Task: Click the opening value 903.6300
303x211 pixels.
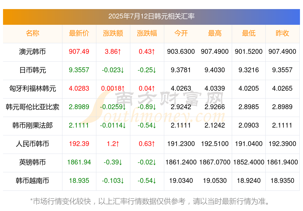Action: pyautogui.click(x=181, y=51)
